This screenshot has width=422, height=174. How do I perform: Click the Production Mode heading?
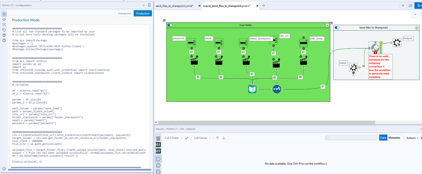(26, 20)
